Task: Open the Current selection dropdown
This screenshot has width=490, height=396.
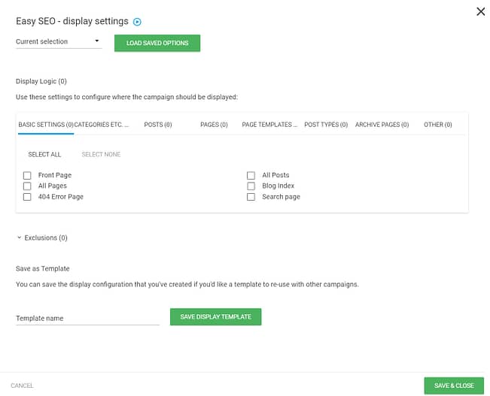Action: click(x=59, y=41)
